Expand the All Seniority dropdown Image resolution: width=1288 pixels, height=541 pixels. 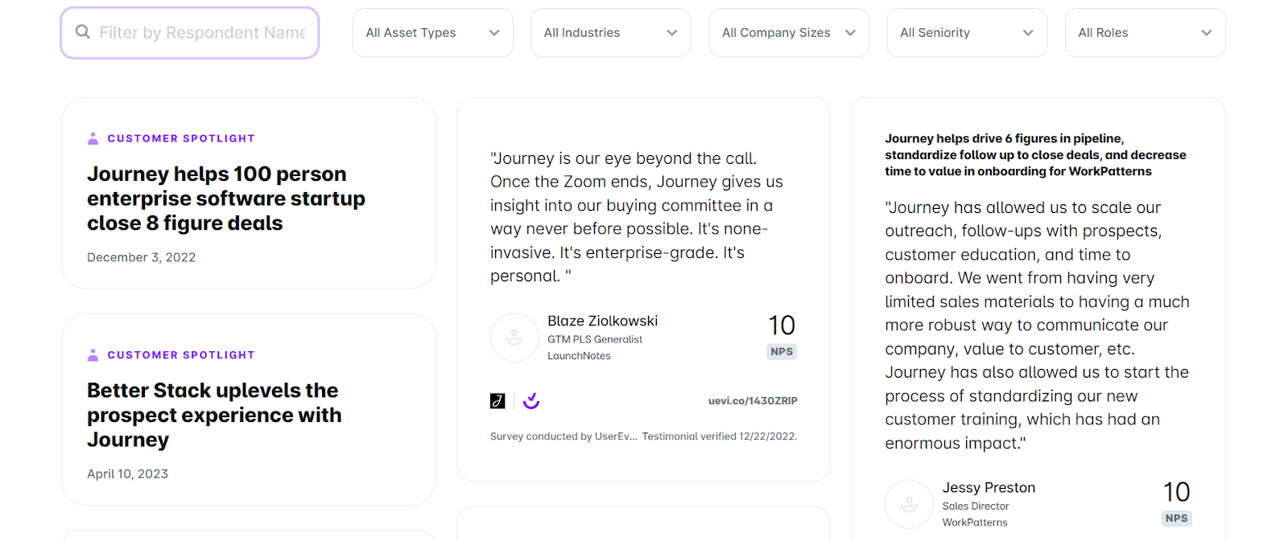click(967, 33)
